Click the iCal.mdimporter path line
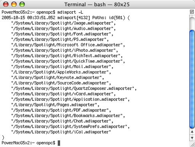The height and width of the screenshot is (147, 195). pos(61,132)
